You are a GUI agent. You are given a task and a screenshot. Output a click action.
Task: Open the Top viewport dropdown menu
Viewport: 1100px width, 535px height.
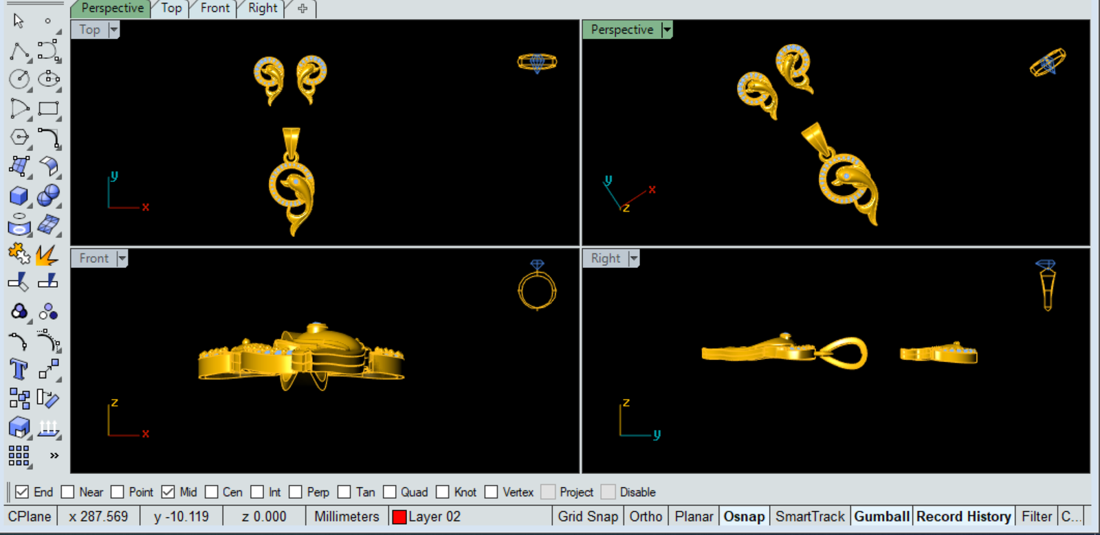tap(114, 30)
